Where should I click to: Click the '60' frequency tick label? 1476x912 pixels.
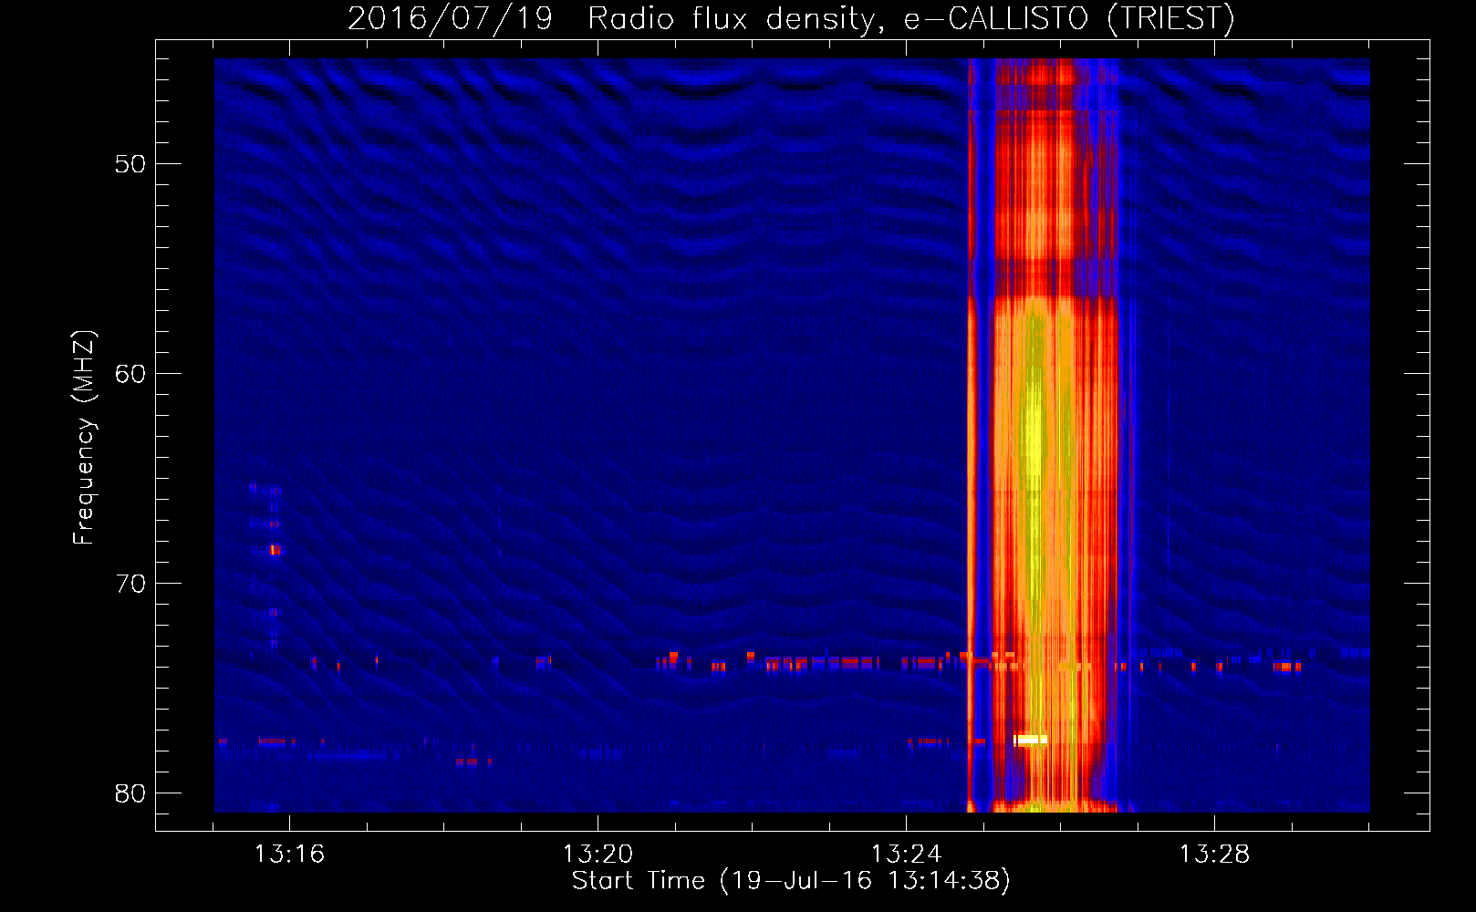pyautogui.click(x=130, y=374)
